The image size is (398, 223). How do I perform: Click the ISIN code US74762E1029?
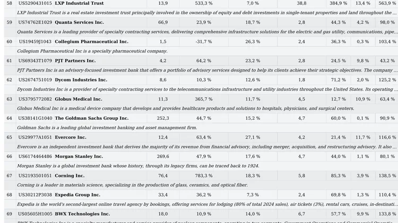[x=35, y=22]
